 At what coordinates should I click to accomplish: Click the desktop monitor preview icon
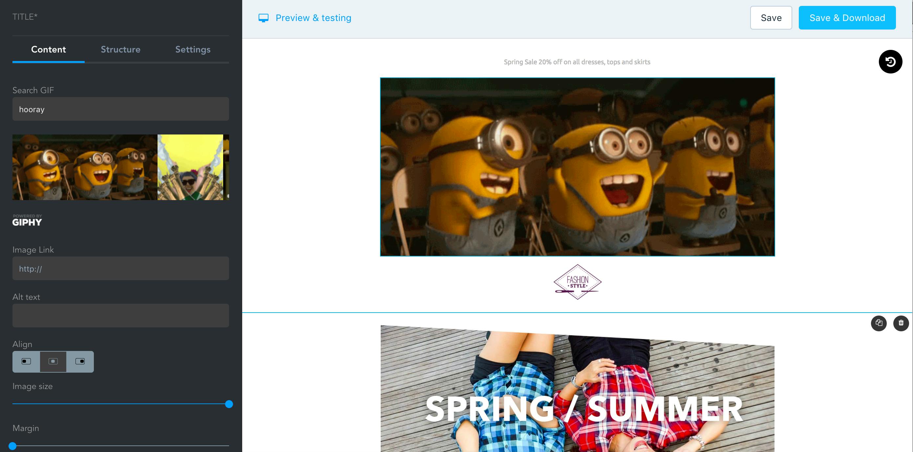263,18
